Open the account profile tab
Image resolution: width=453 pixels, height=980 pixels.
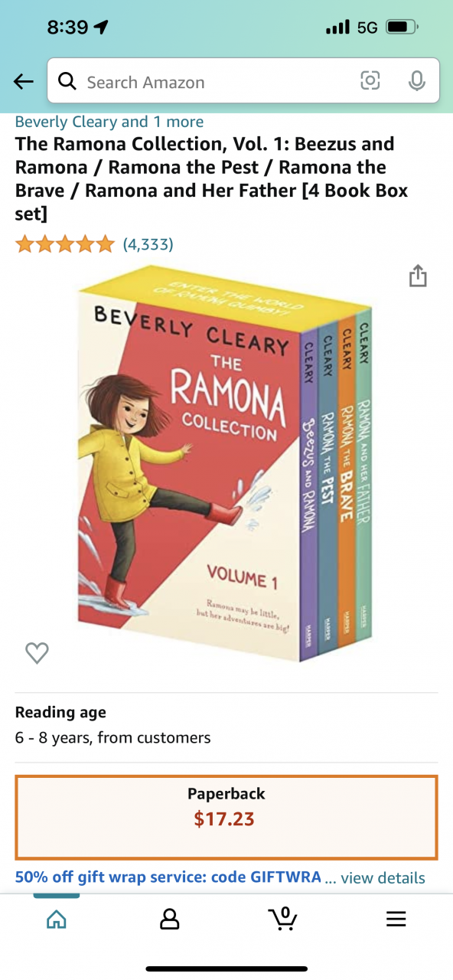point(169,919)
